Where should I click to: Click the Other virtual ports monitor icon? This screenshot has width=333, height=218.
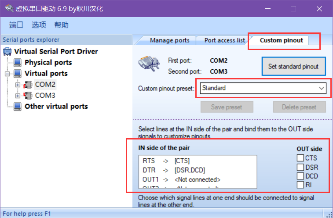[x=18, y=106]
